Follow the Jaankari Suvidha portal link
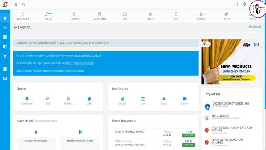Viewport: 266px width, 150px height. (x=87, y=55)
